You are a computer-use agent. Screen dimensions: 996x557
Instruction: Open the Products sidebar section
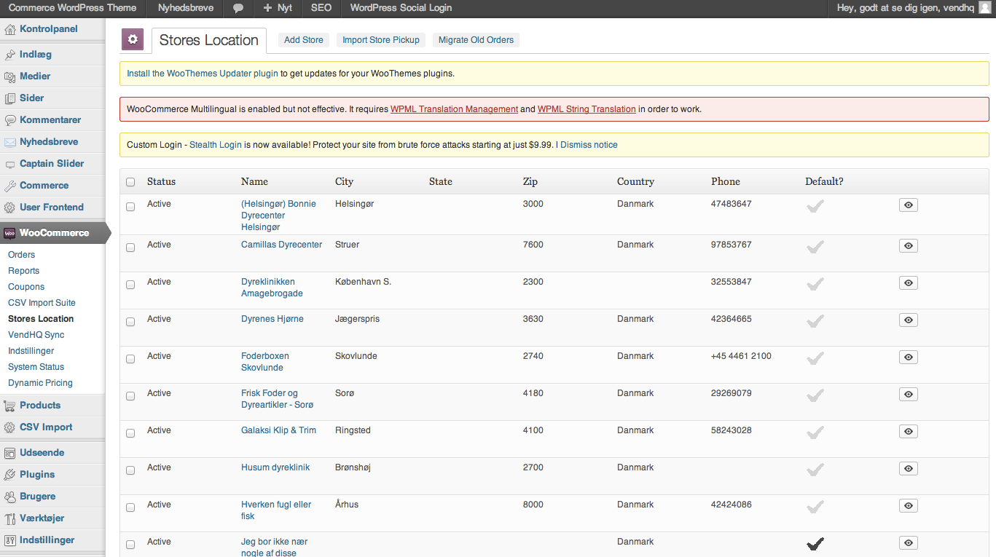[39, 406]
